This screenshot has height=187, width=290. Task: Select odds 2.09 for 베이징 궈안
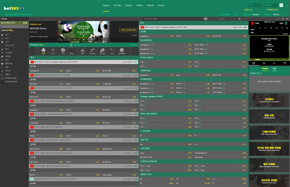tap(134, 97)
